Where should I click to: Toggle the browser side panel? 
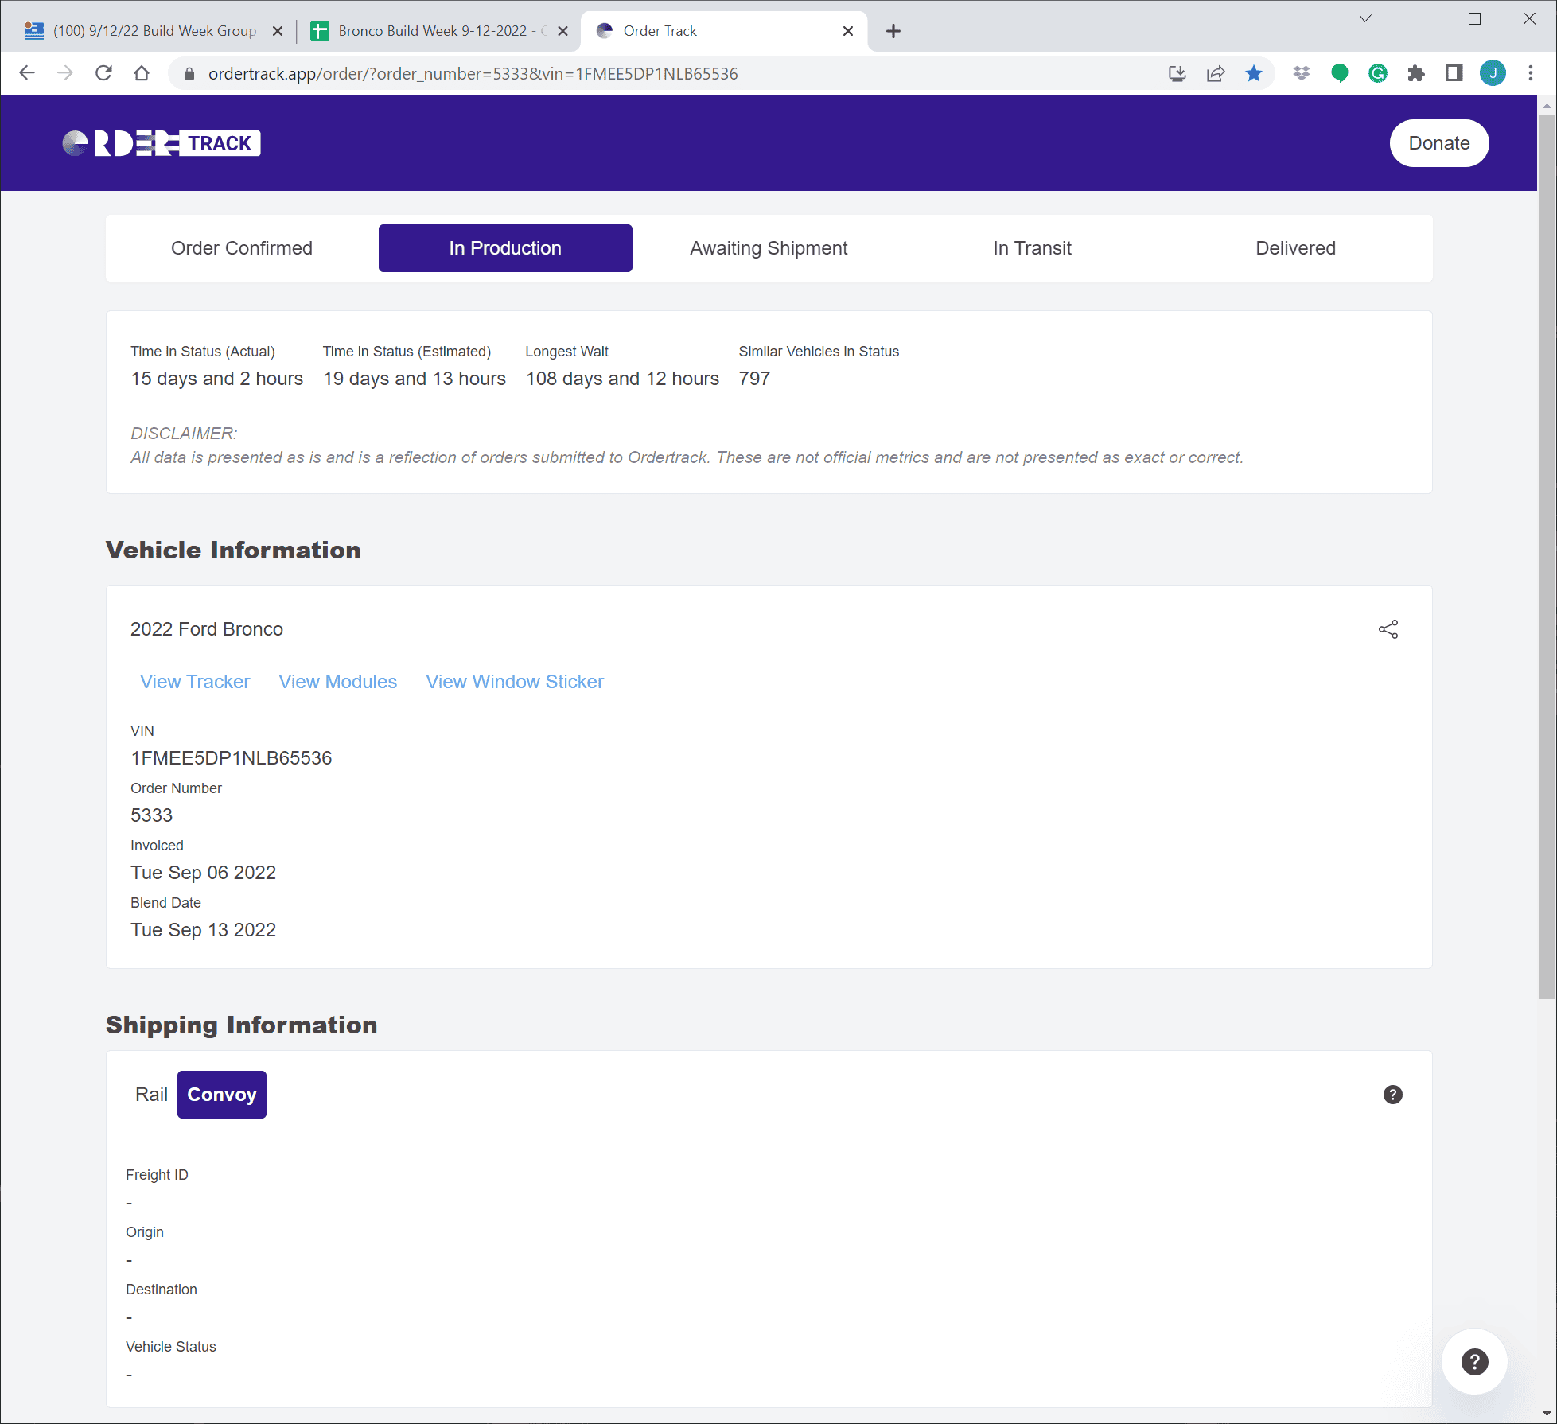pyautogui.click(x=1454, y=74)
